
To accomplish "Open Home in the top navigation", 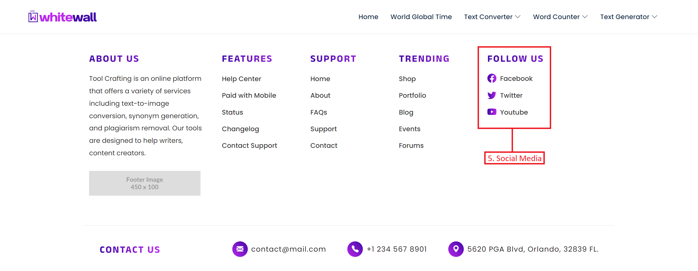I will pyautogui.click(x=368, y=17).
